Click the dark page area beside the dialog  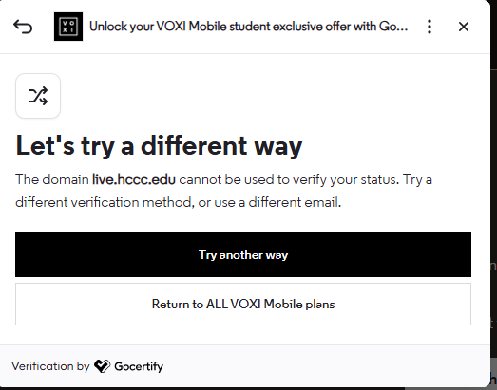tap(493, 190)
